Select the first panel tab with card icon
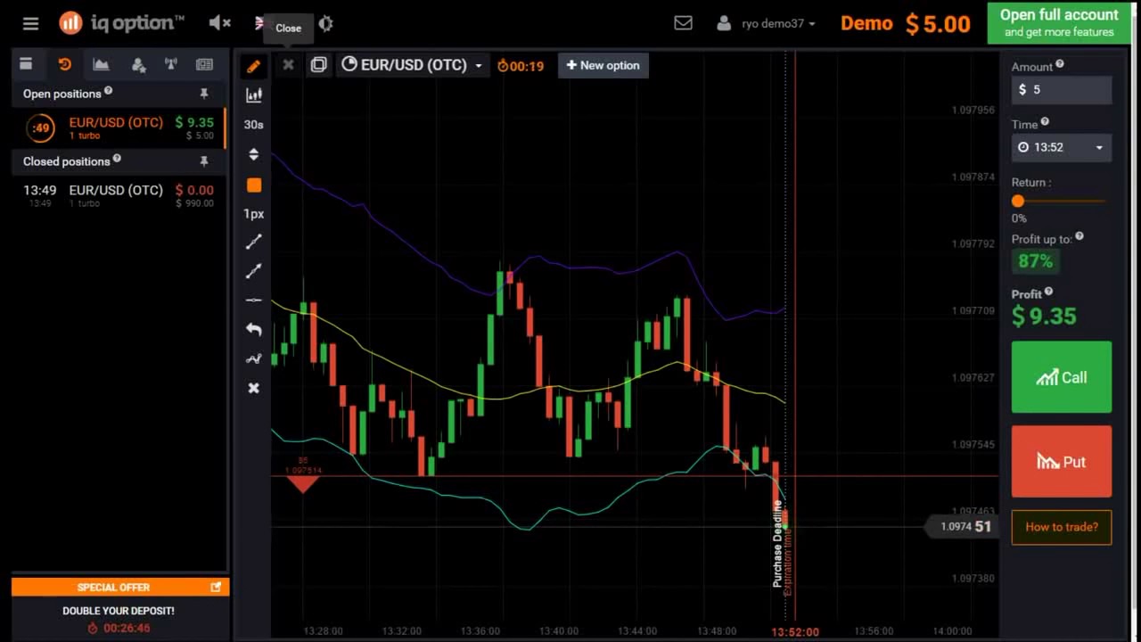This screenshot has width=1141, height=642. click(26, 64)
